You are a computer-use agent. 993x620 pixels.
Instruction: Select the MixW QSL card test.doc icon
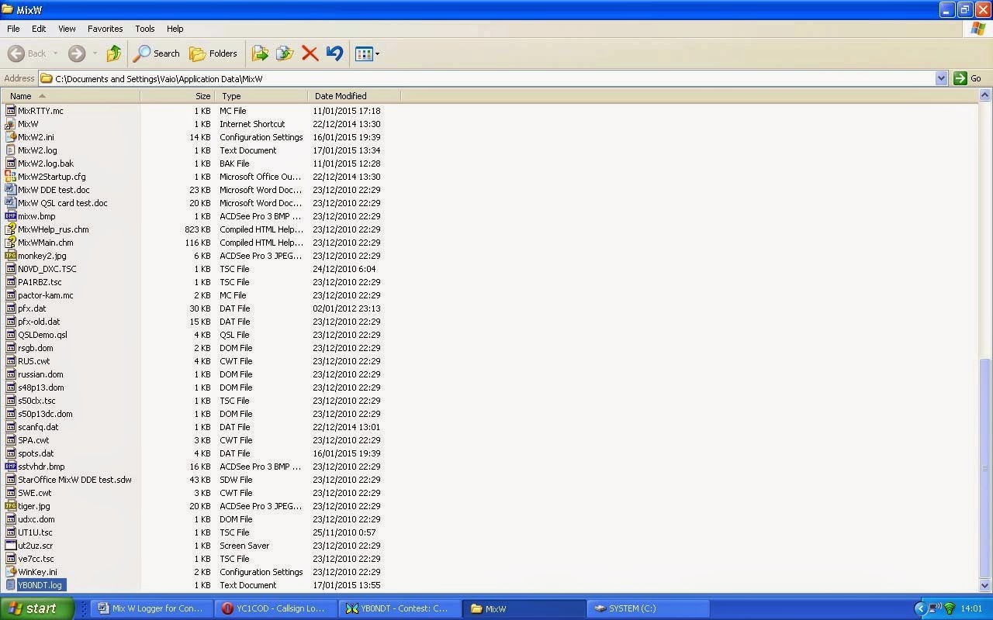point(11,203)
